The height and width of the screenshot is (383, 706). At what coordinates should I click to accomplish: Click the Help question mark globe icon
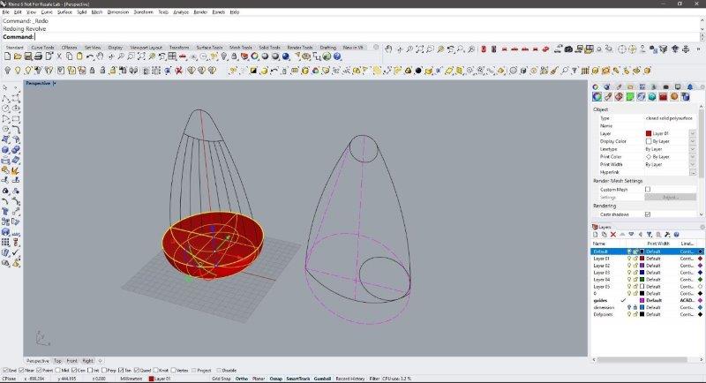click(x=337, y=56)
